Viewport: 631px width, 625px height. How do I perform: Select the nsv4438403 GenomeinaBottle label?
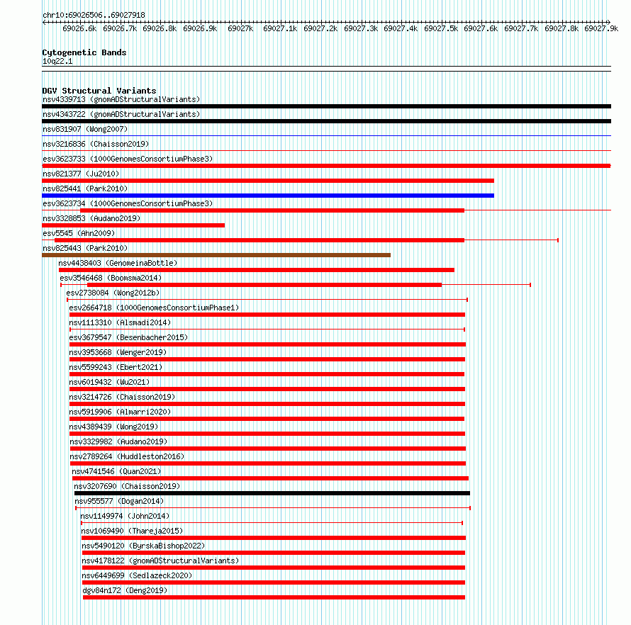pyautogui.click(x=118, y=263)
